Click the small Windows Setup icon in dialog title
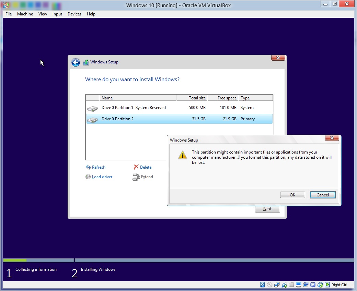The width and height of the screenshot is (357, 291). [86, 62]
